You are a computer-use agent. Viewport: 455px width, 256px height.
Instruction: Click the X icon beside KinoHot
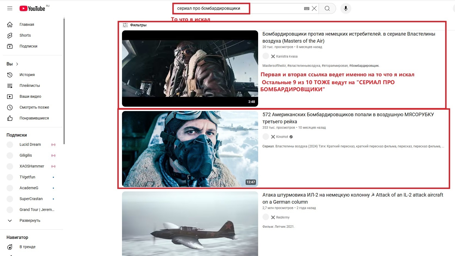point(273,137)
